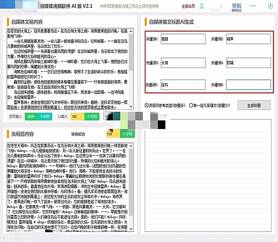Click the 自媒体文稿内容 section heading
The image size is (278, 242).
coord(27,22)
